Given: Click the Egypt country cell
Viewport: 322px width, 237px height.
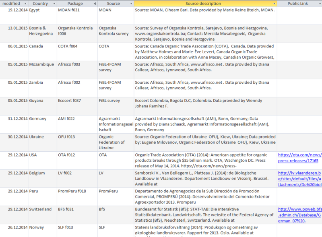Looking at the screenshot, I should tap(42, 16).
